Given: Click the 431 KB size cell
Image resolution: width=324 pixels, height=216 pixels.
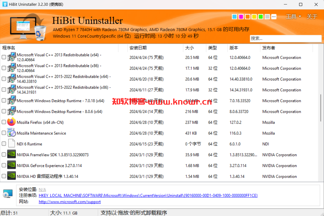Looking at the screenshot, I should tap(191, 133).
